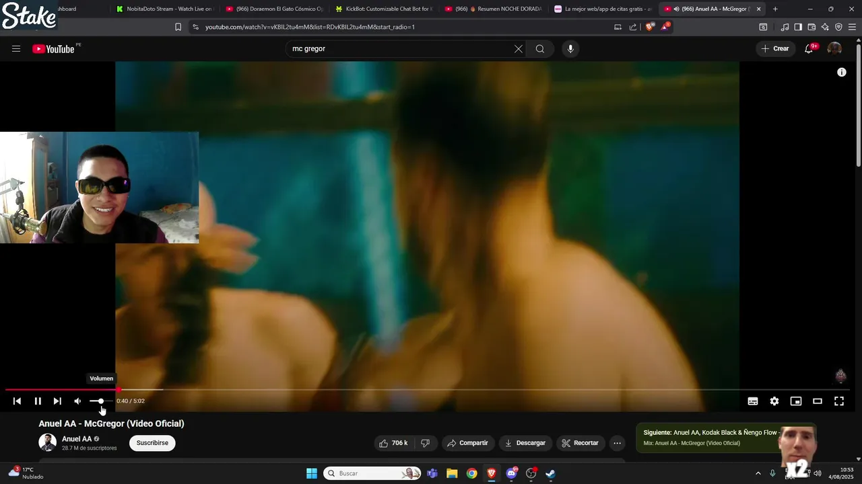Screen dimensions: 862x484
Task: Share this page icon in address bar
Action: pos(633,27)
